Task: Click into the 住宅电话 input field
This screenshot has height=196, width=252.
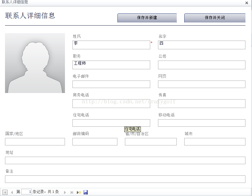Action: coord(111,123)
